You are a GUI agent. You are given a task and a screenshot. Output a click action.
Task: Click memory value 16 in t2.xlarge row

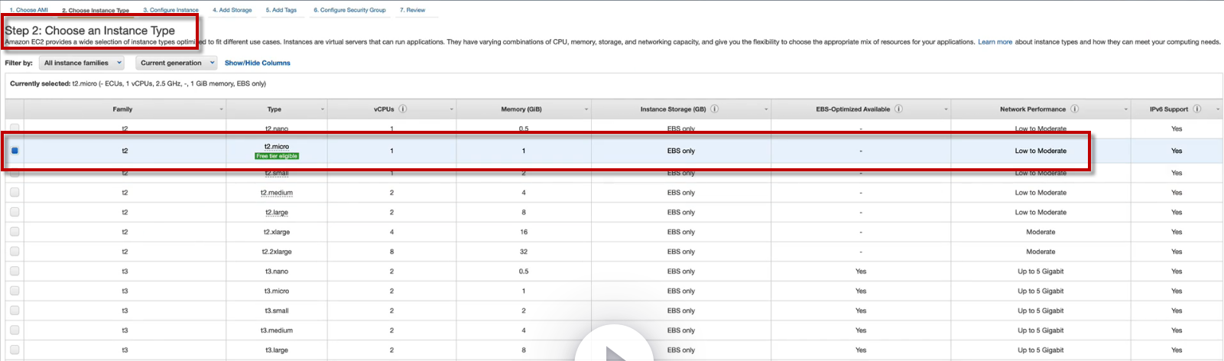coord(524,232)
